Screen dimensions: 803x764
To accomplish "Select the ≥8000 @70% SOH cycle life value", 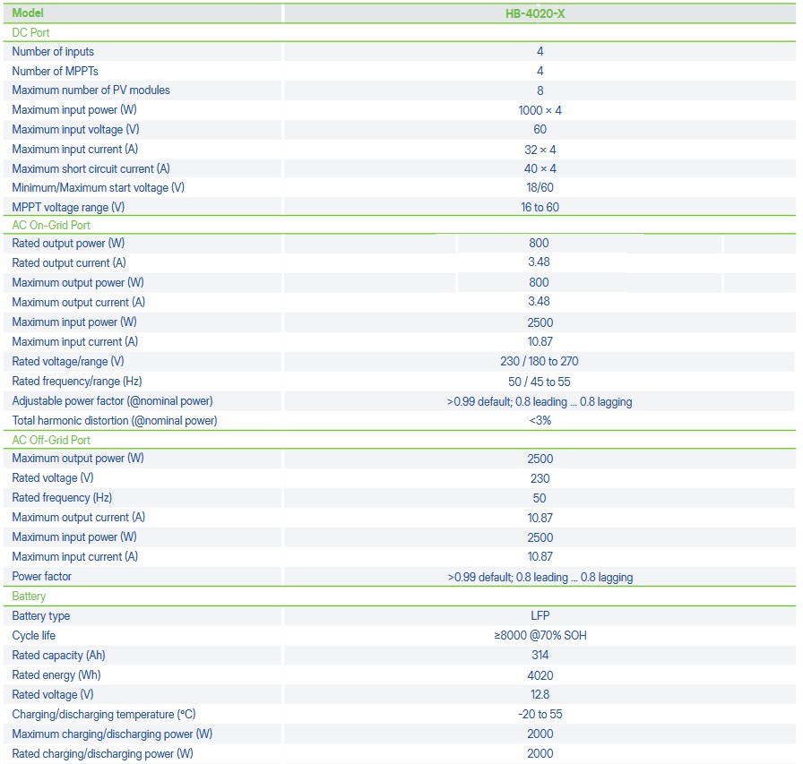I will pyautogui.click(x=540, y=636).
